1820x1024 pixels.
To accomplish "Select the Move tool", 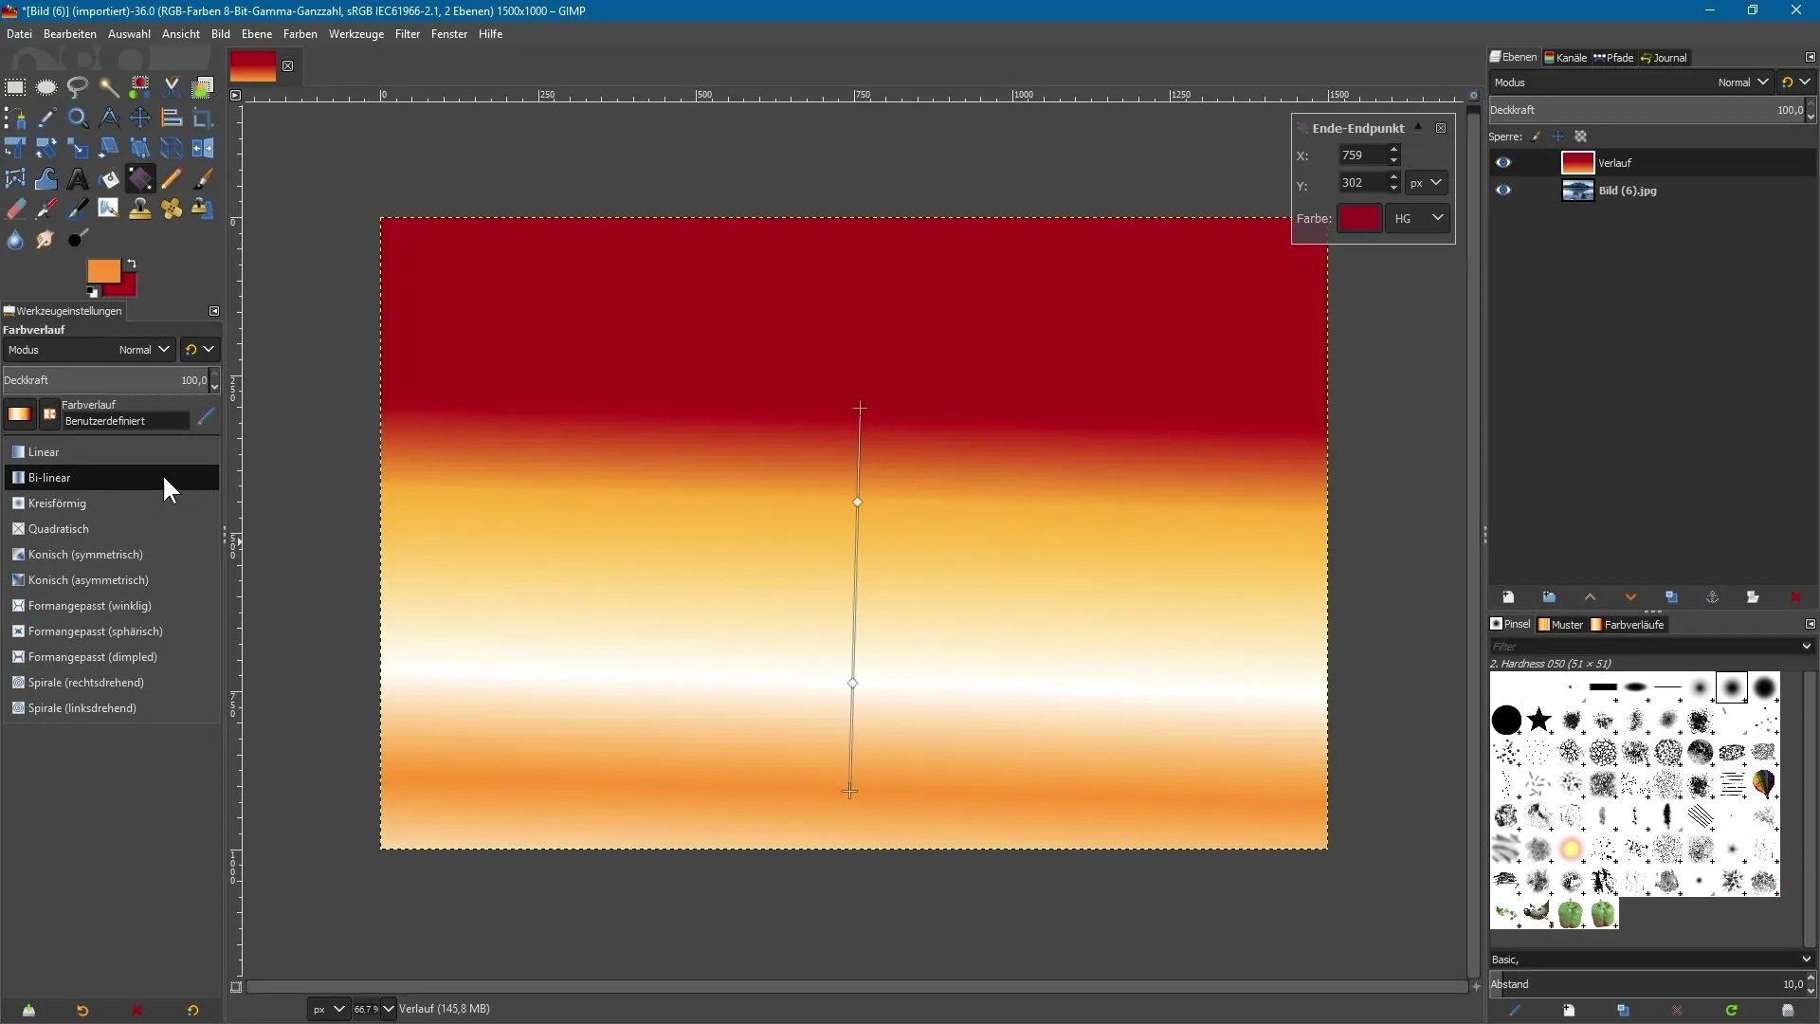I will [x=140, y=119].
